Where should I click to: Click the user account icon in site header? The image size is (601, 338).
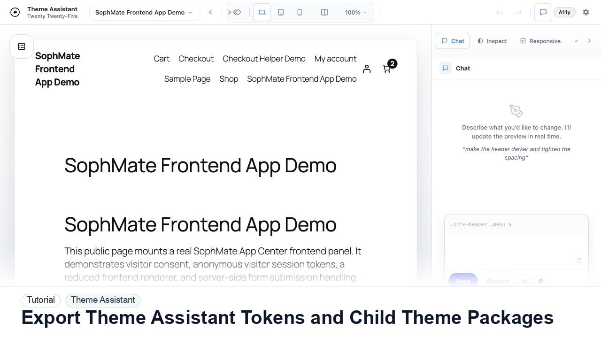coord(367,69)
